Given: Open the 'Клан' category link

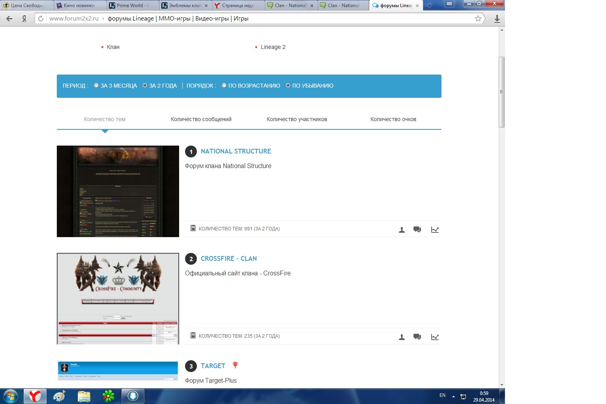Looking at the screenshot, I should click(113, 47).
